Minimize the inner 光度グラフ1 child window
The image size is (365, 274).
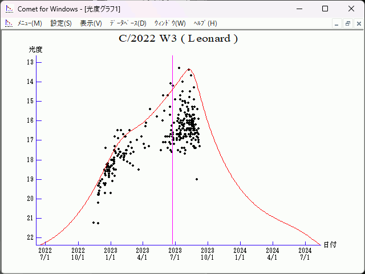point(337,23)
